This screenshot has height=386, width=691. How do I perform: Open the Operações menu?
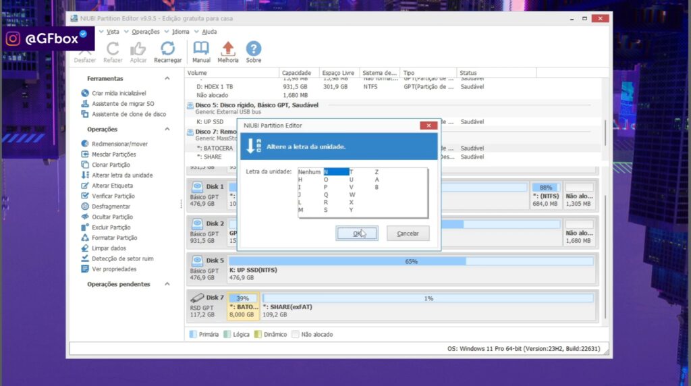click(x=146, y=32)
